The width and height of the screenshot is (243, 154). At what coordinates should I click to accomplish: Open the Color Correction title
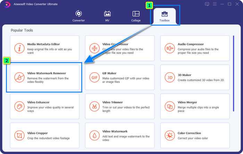click(x=189, y=133)
